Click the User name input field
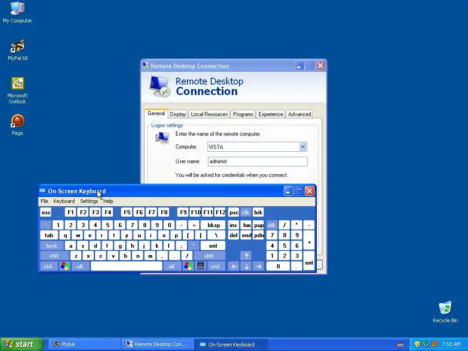The image size is (468, 351). tap(257, 161)
